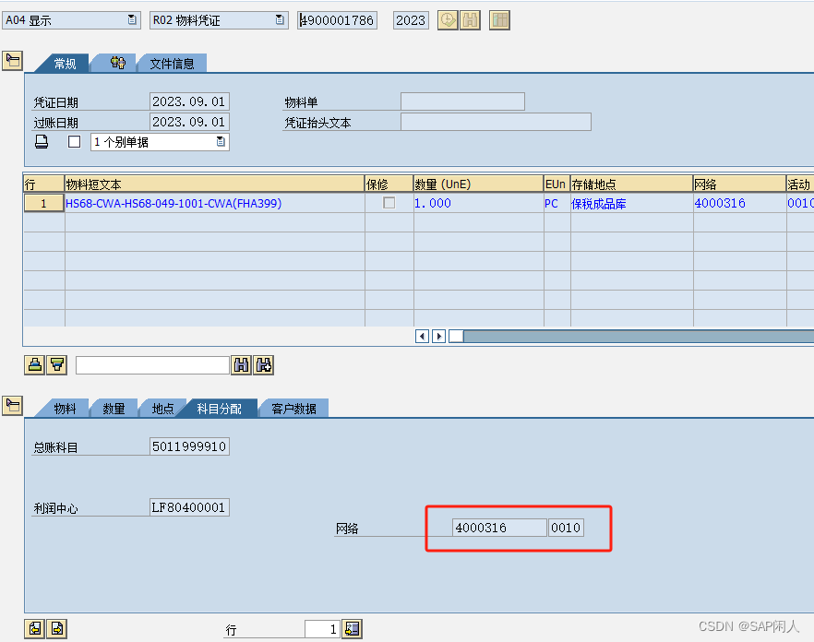Click the search text field below item table

pyautogui.click(x=152, y=365)
